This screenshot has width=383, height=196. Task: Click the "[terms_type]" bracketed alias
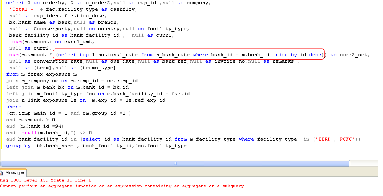98,68
